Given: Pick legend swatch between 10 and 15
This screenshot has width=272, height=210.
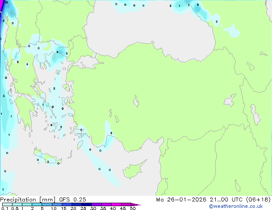Looking at the screenshot, I should pyautogui.click(x=57, y=204).
